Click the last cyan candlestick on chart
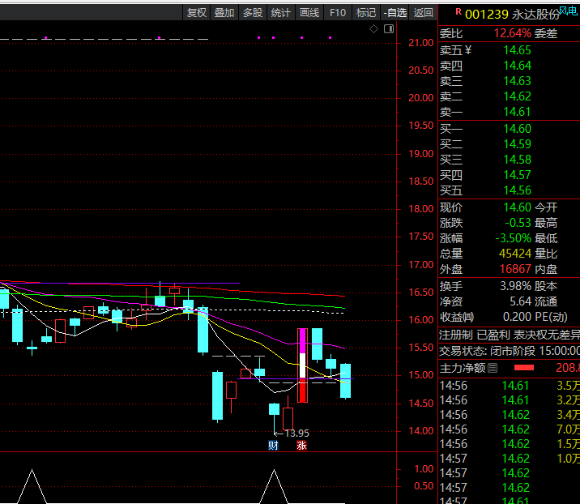 pyautogui.click(x=345, y=381)
